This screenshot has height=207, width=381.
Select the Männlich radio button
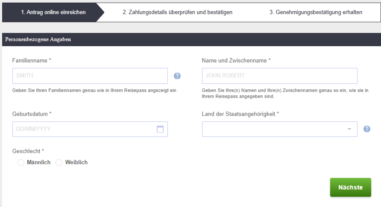point(21,163)
